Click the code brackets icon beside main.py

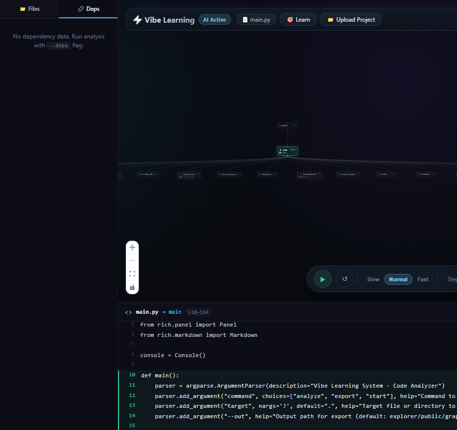128,312
